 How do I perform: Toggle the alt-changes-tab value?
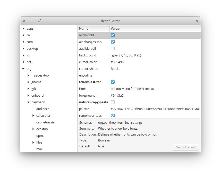click(x=113, y=42)
